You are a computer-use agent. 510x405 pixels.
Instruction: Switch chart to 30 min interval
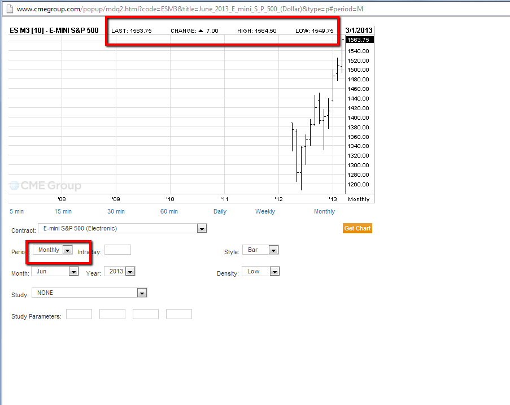coord(116,211)
